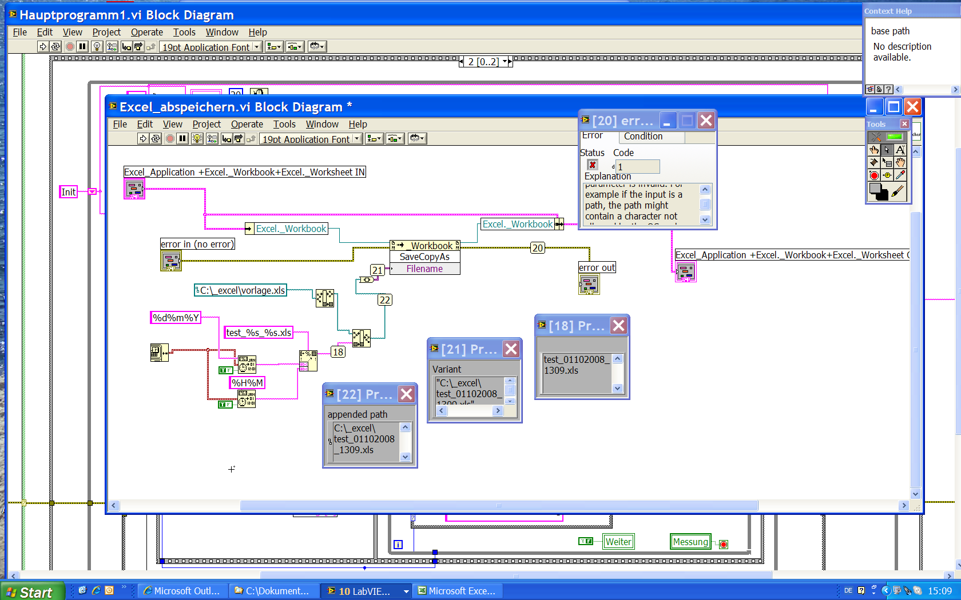961x600 pixels.
Task: Select the Get Color eyedropper tool
Action: pos(900,175)
